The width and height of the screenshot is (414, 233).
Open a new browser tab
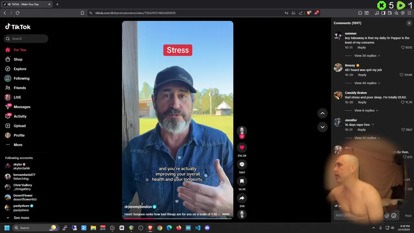coord(57,4)
